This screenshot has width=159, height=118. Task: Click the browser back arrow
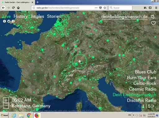coord(3,8)
